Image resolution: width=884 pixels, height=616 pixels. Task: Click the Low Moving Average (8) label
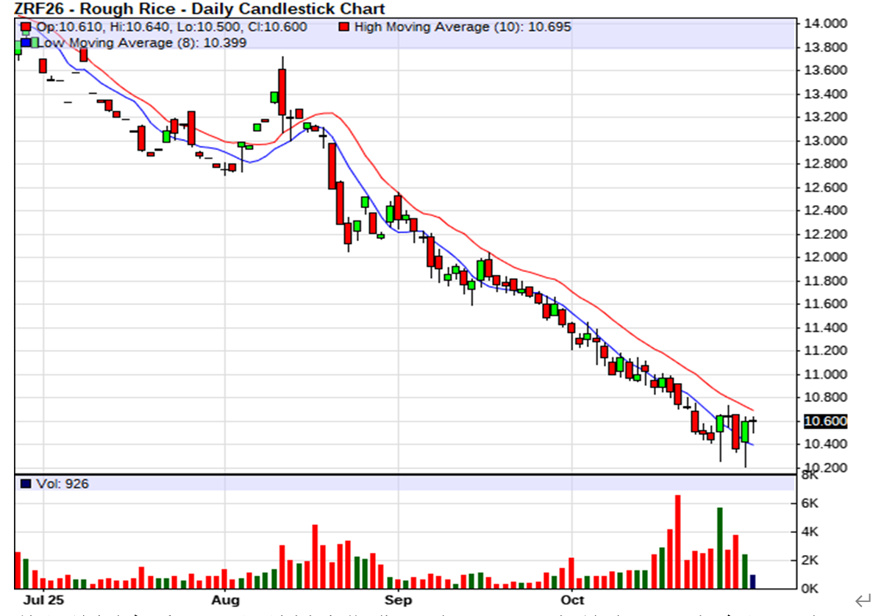141,43
